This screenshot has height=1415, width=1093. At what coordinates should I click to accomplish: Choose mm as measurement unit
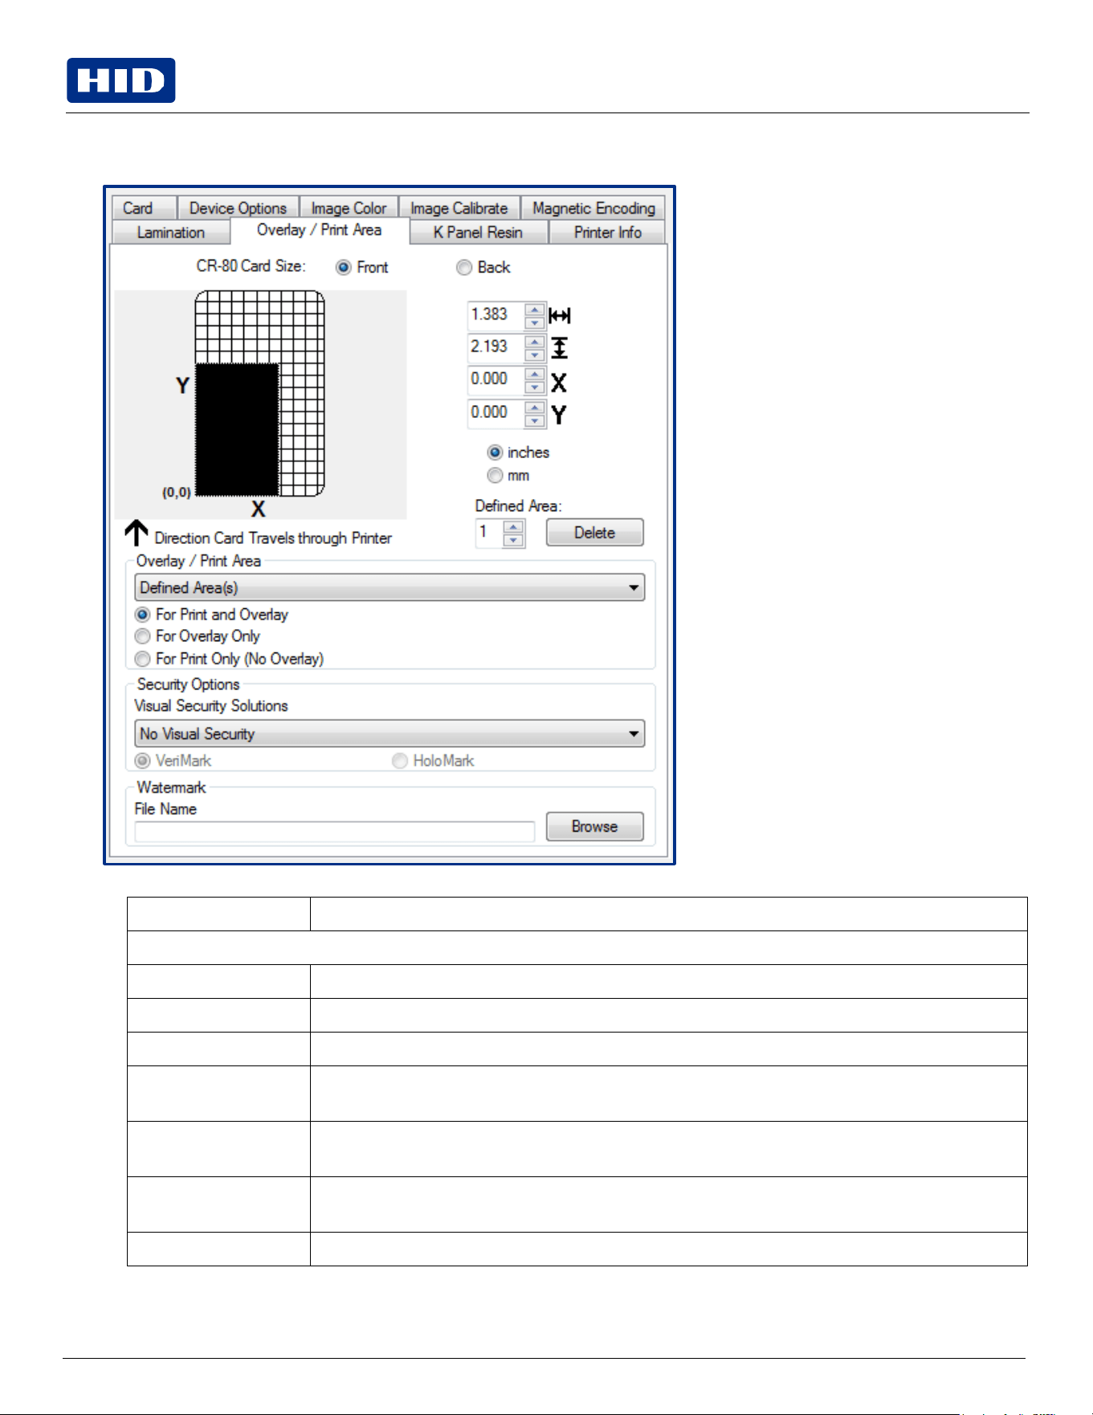(495, 476)
